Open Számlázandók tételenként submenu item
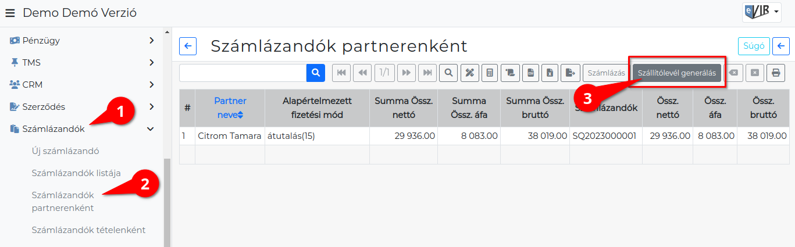This screenshot has height=247, width=795. pos(88,230)
